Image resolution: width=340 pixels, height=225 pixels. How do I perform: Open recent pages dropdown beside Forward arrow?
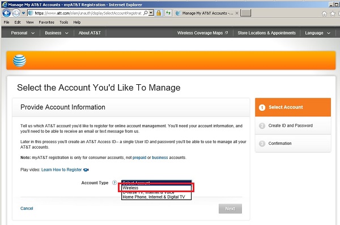tap(23, 13)
